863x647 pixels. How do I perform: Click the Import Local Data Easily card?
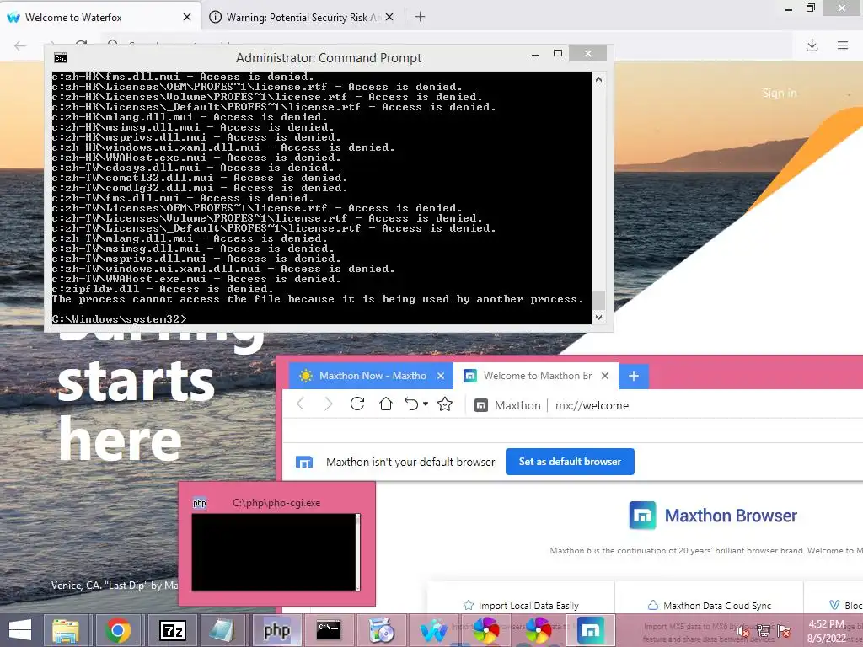[521, 605]
